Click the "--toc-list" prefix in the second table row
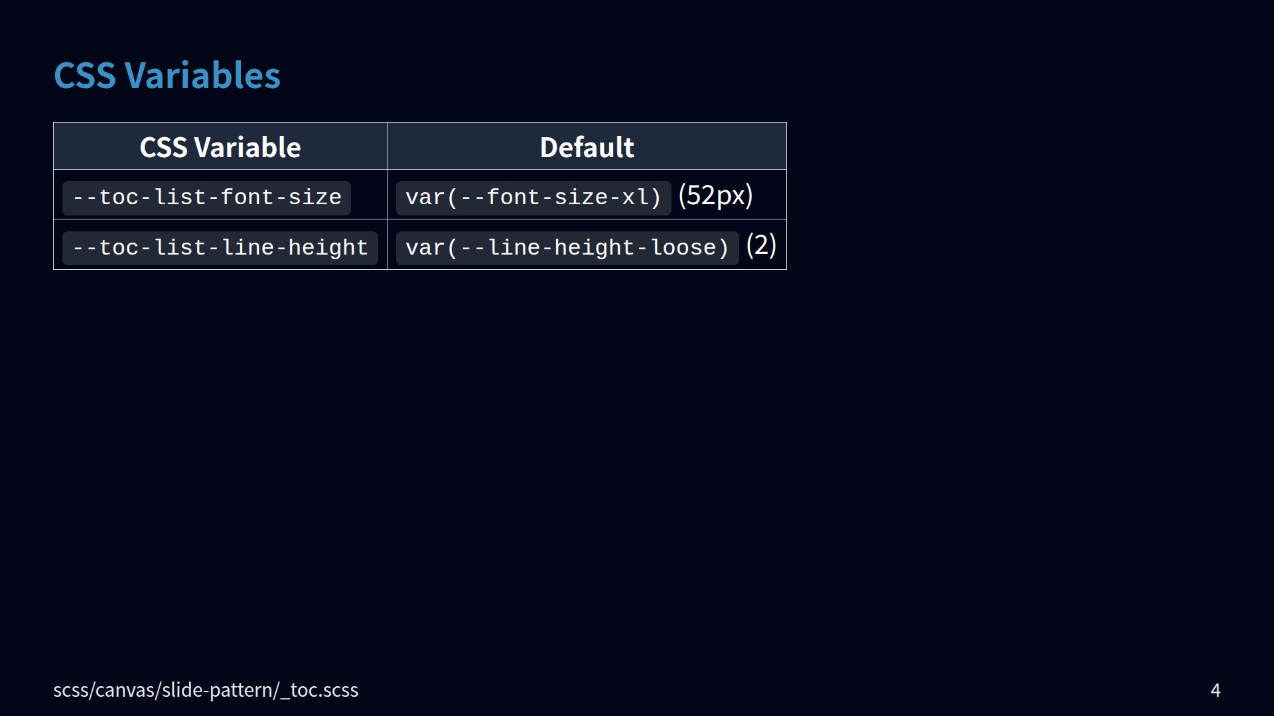1274x716 pixels. point(118,248)
